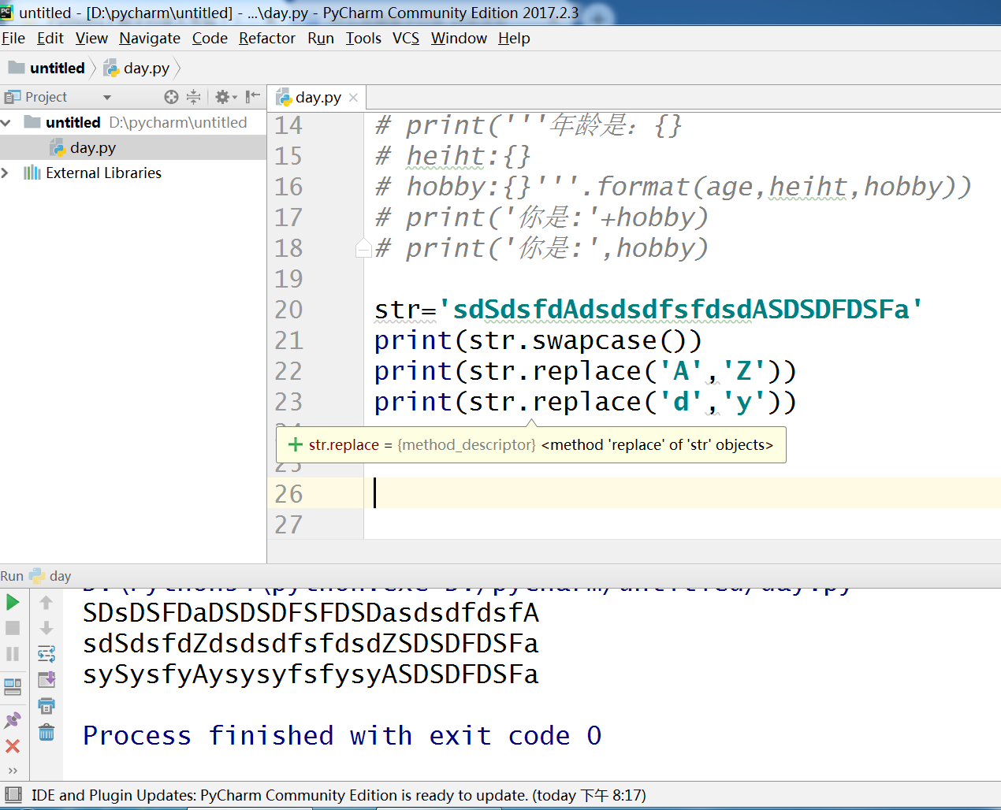The width and height of the screenshot is (1001, 810).
Task: Click the print icon in Run console
Action: [47, 706]
